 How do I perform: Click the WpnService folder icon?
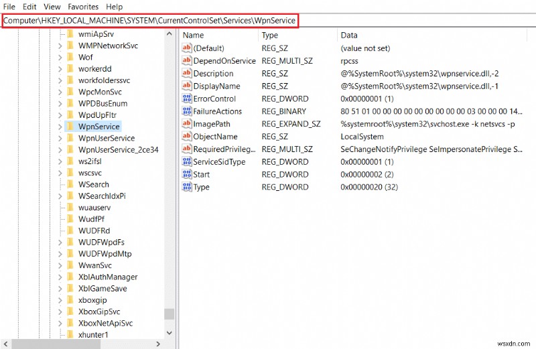tap(70, 127)
